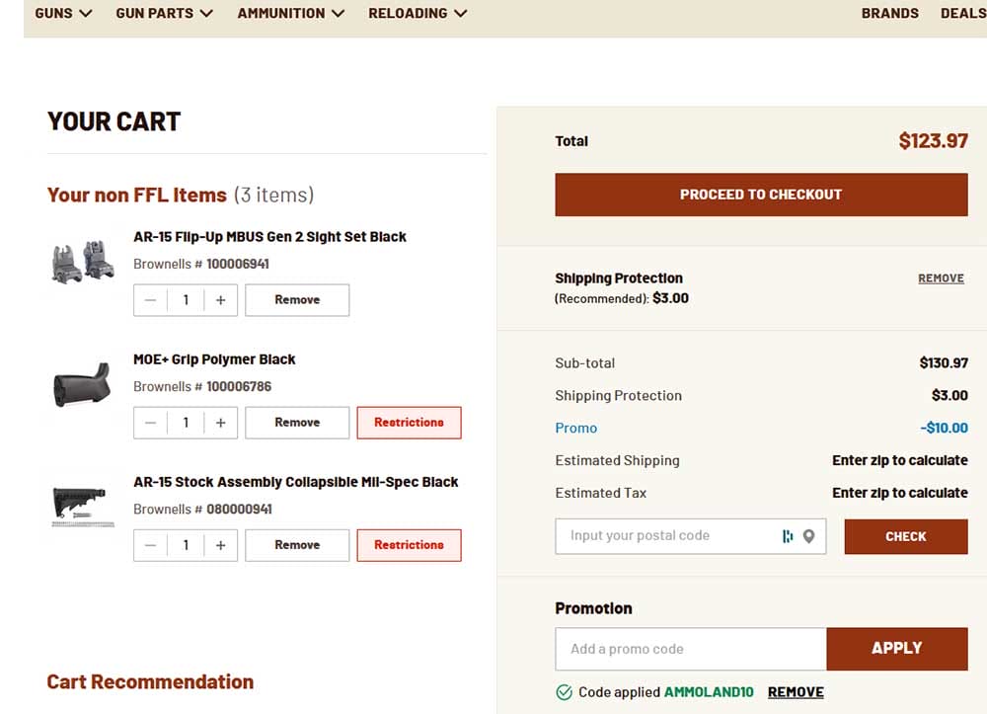Click Proceed to Checkout button
The image size is (987, 714).
761,195
